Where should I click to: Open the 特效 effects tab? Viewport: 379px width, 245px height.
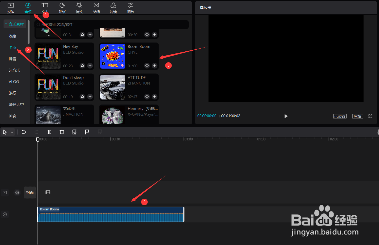point(79,8)
